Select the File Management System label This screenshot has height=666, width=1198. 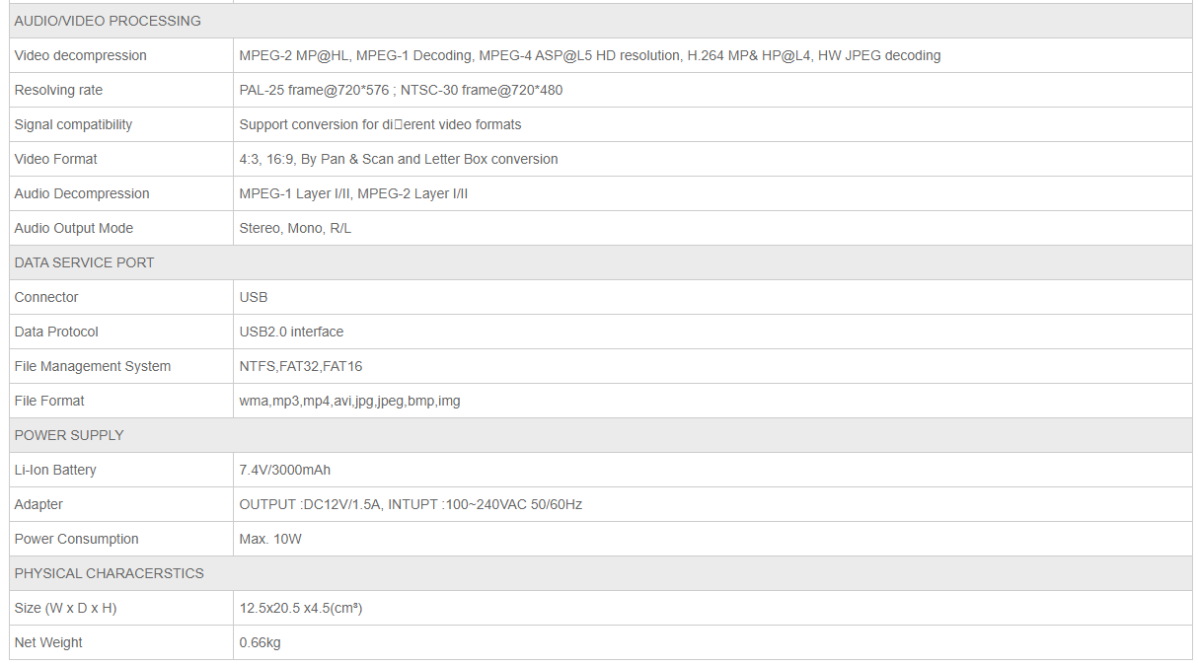click(x=93, y=366)
